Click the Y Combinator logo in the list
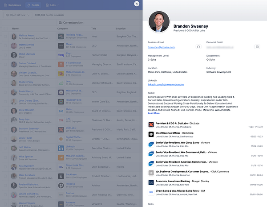 click(x=61, y=64)
